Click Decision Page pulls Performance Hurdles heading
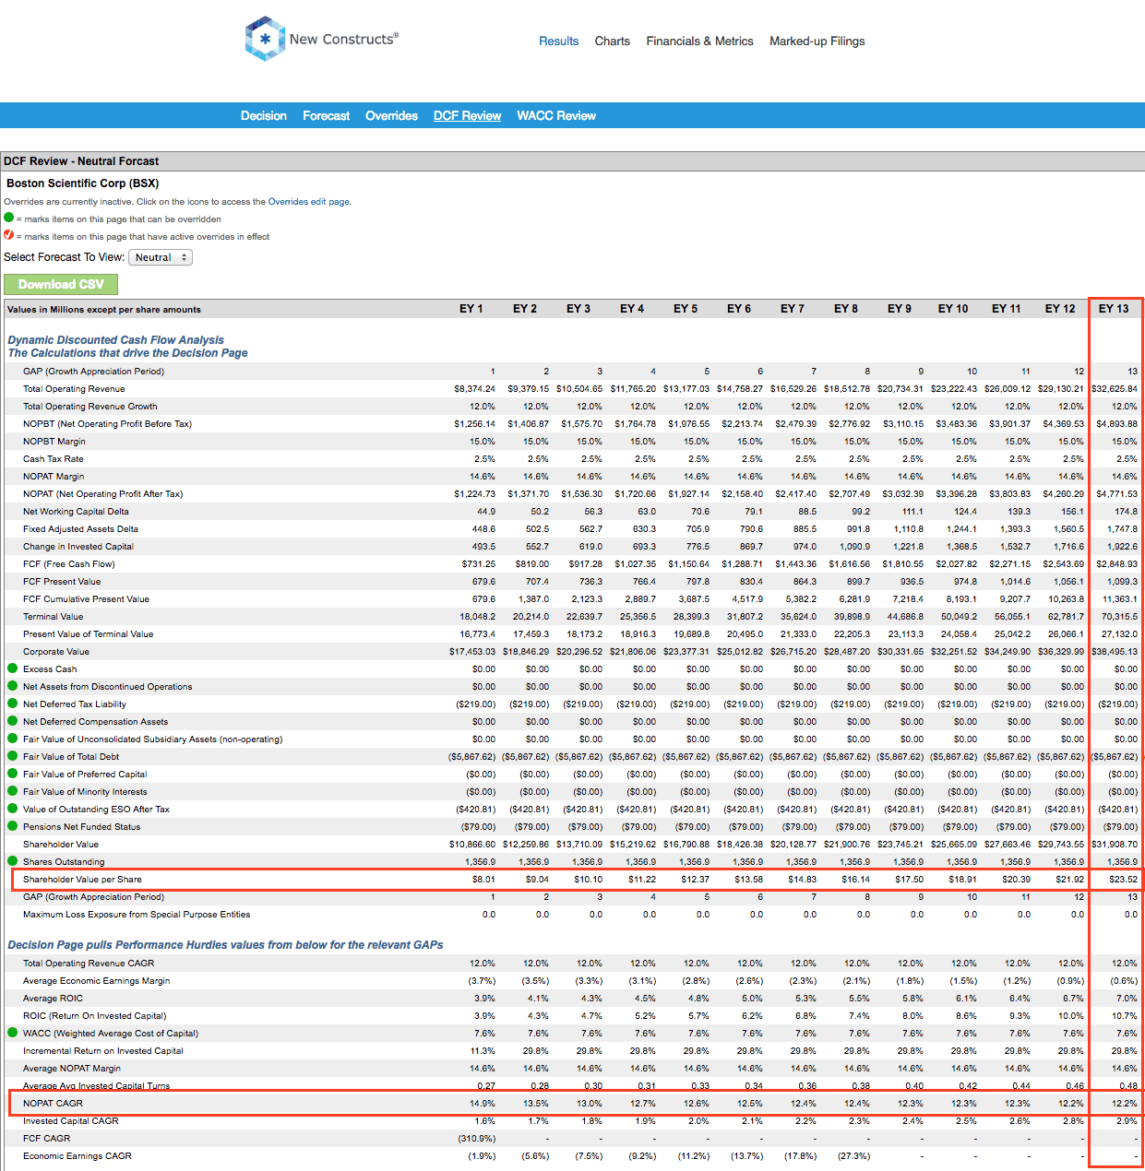 click(x=225, y=945)
